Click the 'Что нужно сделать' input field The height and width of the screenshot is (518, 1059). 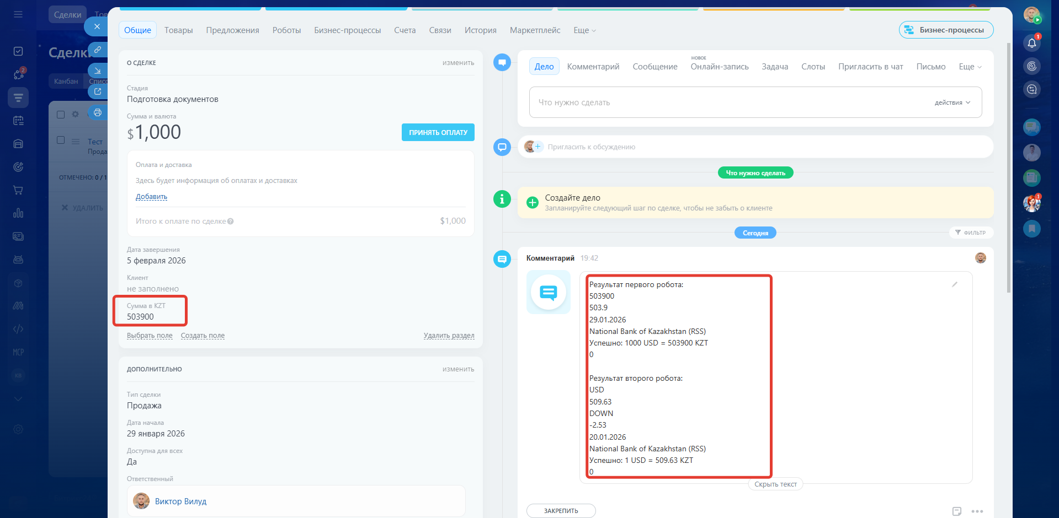coord(728,102)
